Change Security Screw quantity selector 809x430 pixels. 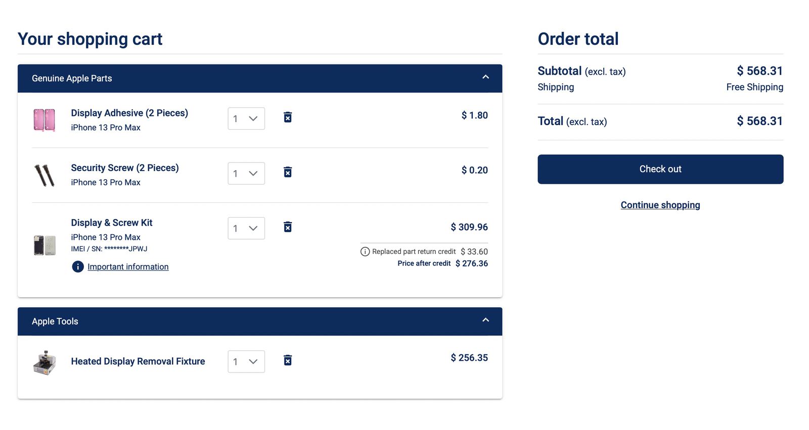point(246,174)
